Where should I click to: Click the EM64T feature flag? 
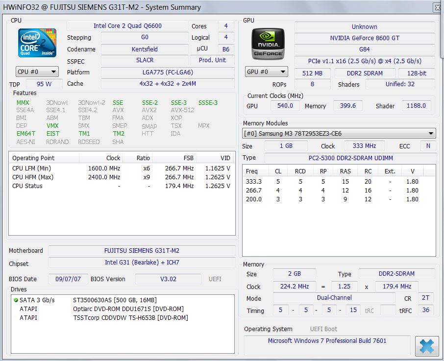[x=26, y=134]
